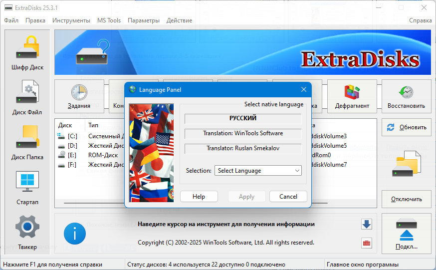Screen dimensions: 436x270
Task: Click the blue info circle icon
Action: click(x=74, y=234)
